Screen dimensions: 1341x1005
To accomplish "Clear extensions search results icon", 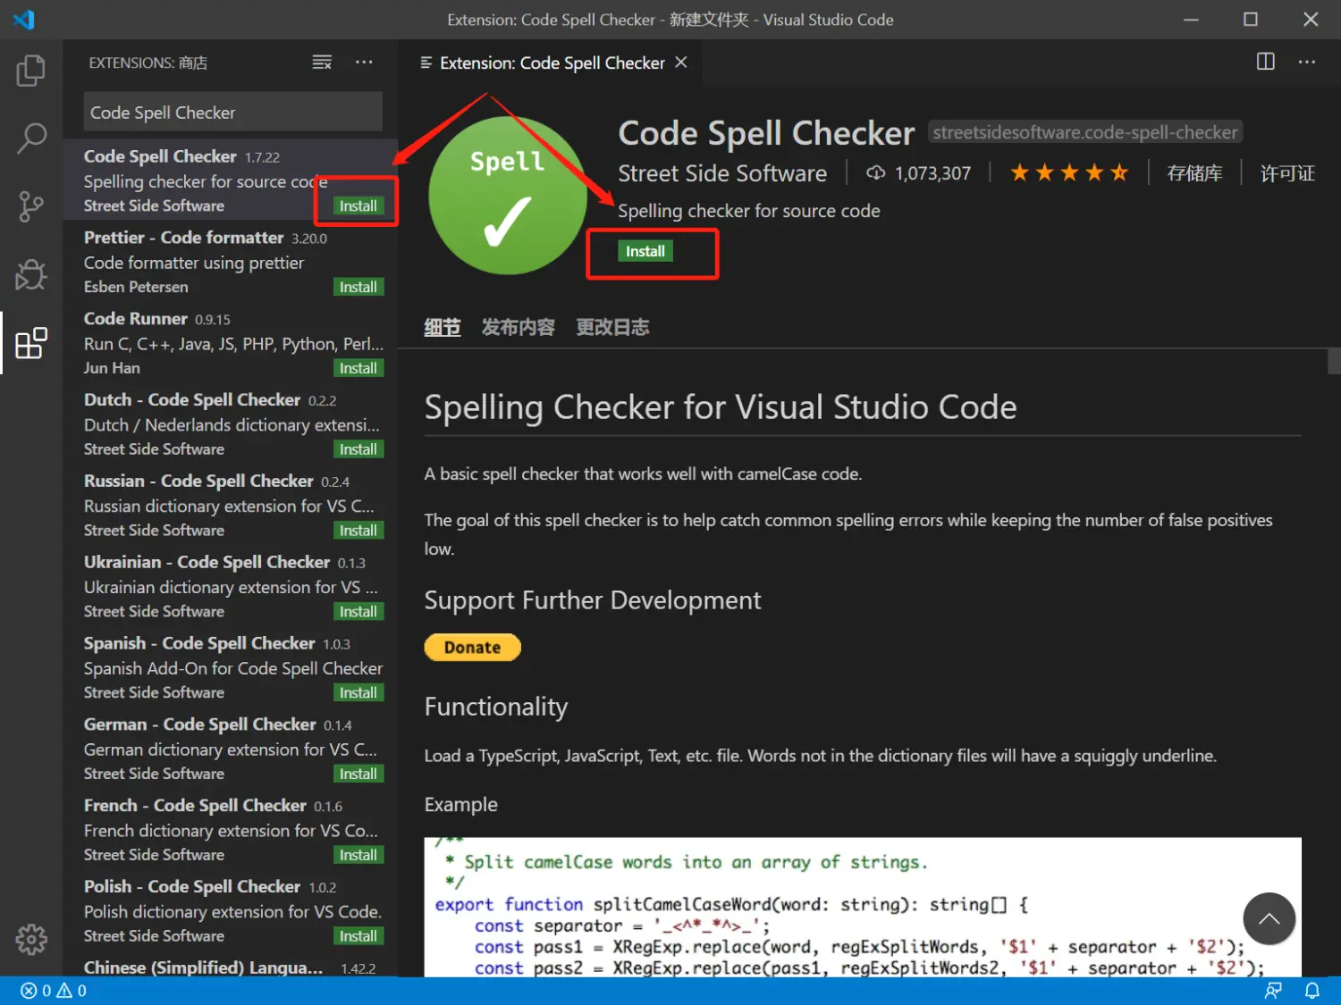I will 322,62.
